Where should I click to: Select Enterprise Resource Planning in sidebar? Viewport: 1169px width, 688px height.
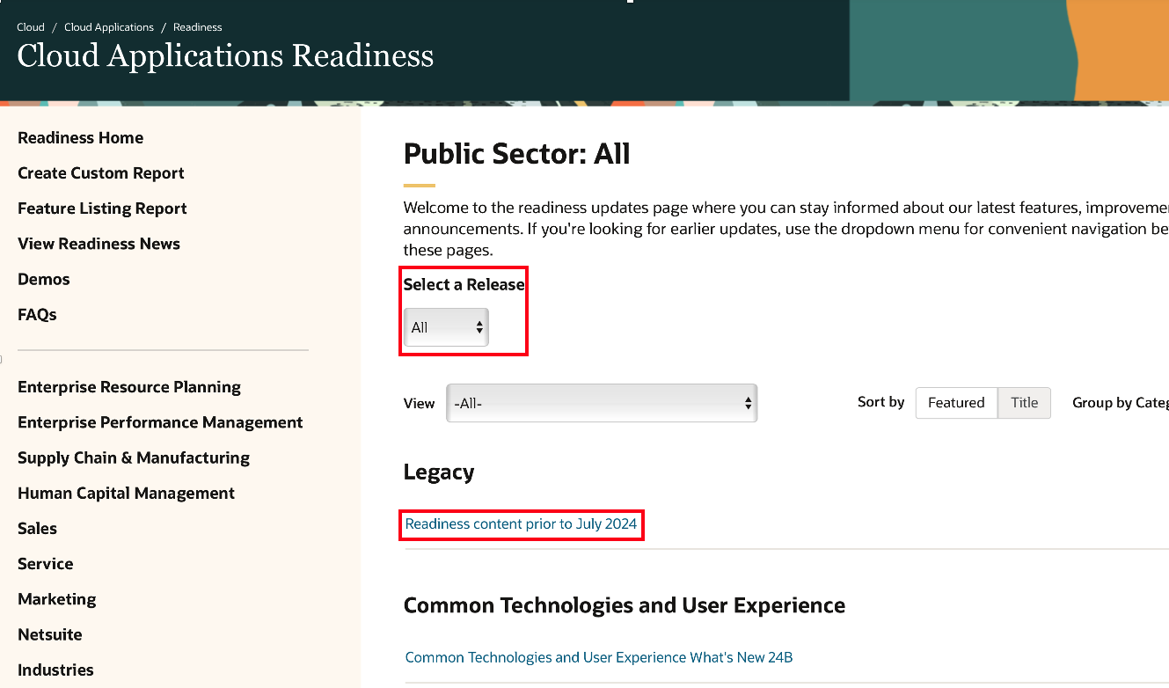(x=129, y=387)
